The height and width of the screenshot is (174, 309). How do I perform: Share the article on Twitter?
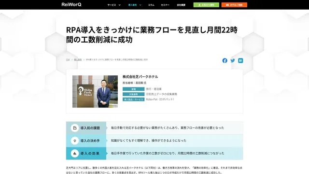233,60
